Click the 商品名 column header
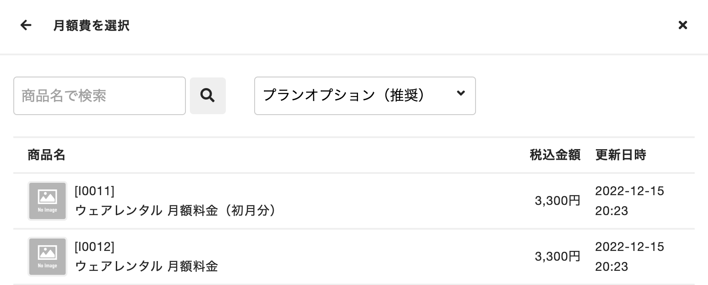Image resolution: width=708 pixels, height=285 pixels. point(47,155)
